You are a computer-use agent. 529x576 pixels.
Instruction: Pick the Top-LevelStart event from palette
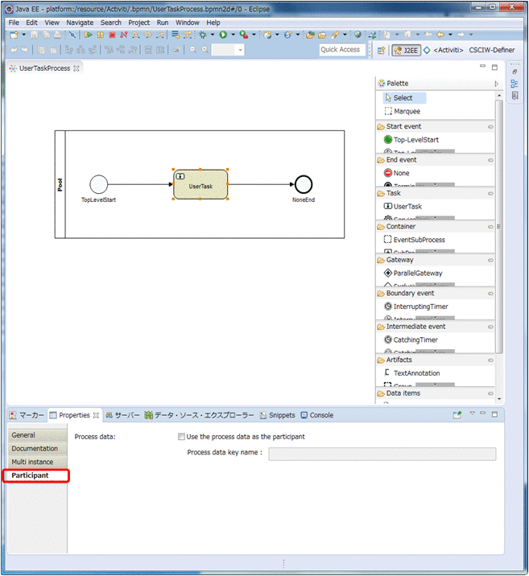[x=415, y=140]
